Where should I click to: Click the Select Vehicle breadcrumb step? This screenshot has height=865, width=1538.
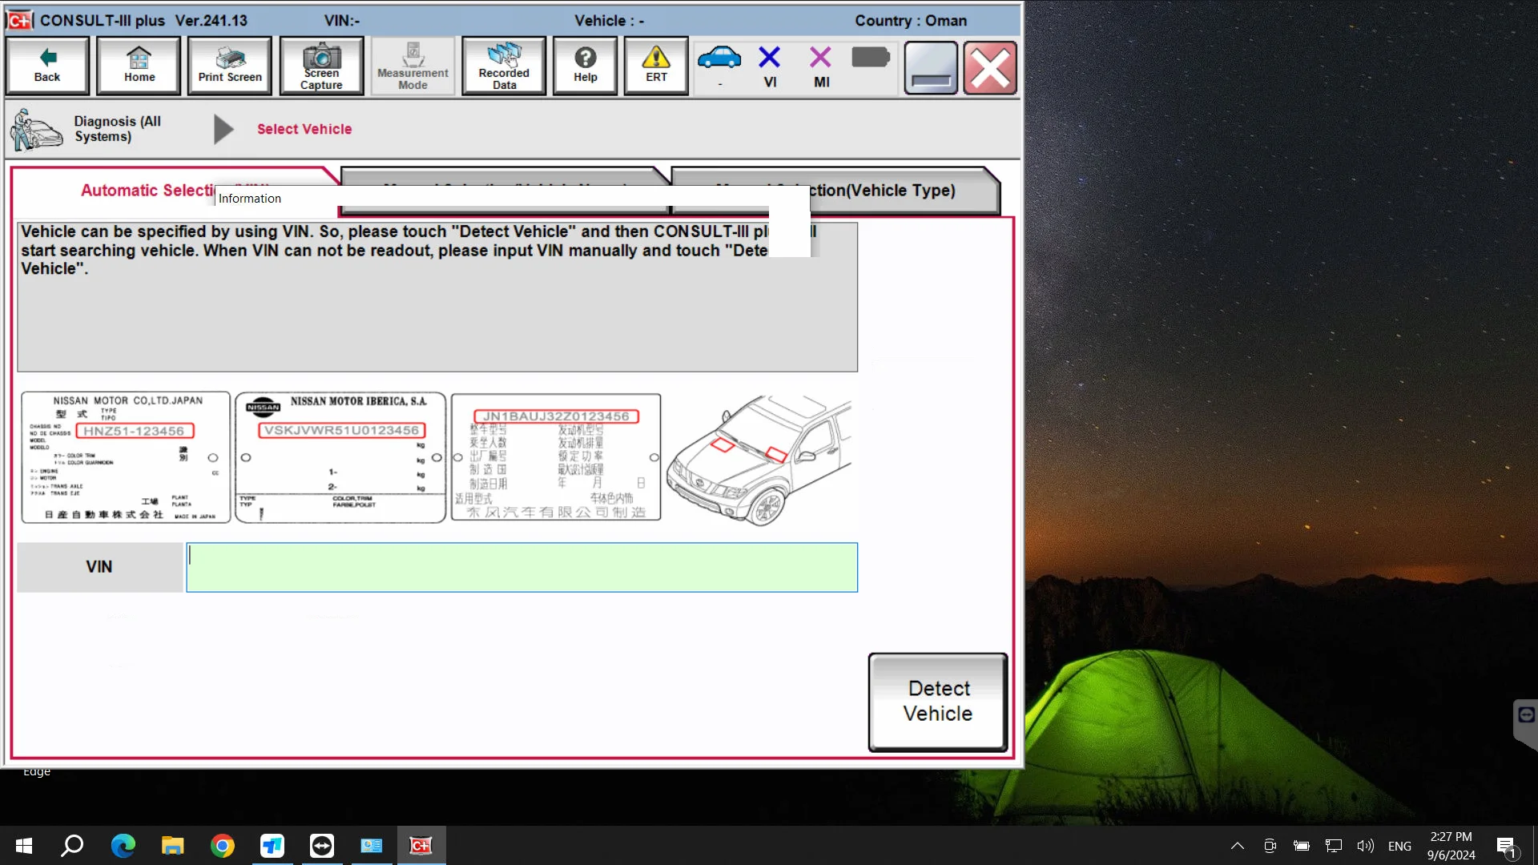[x=304, y=129]
